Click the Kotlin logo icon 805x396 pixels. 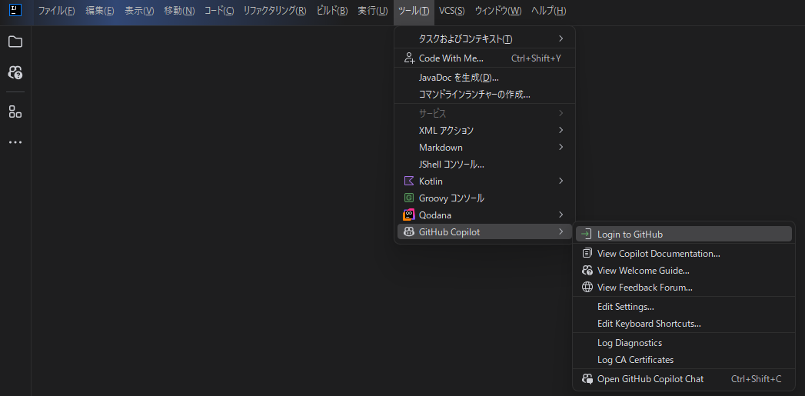point(409,181)
